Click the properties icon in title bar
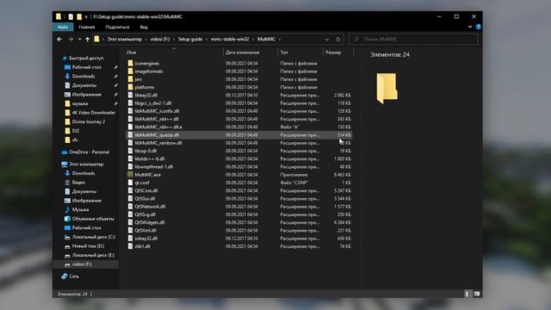This screenshot has width=551, height=310. point(71,16)
